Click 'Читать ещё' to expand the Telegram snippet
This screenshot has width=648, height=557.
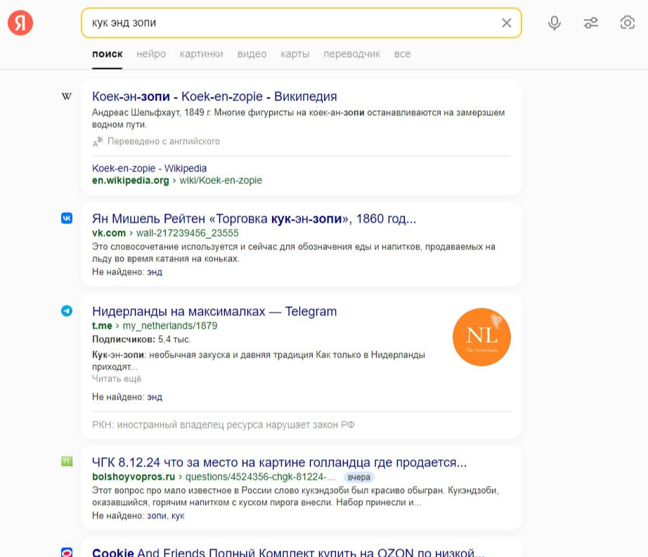(117, 379)
